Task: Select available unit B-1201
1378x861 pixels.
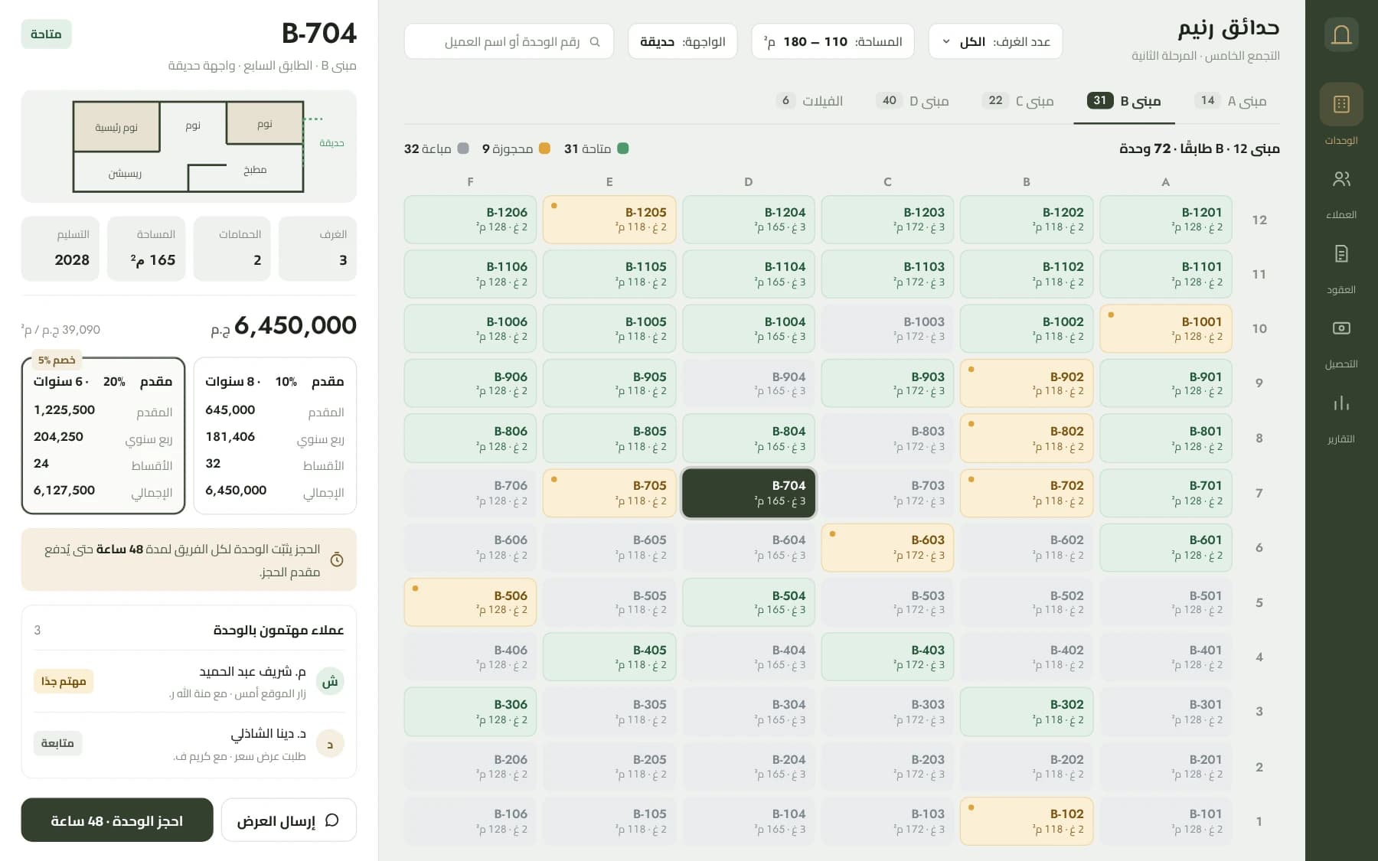Action: point(1166,220)
